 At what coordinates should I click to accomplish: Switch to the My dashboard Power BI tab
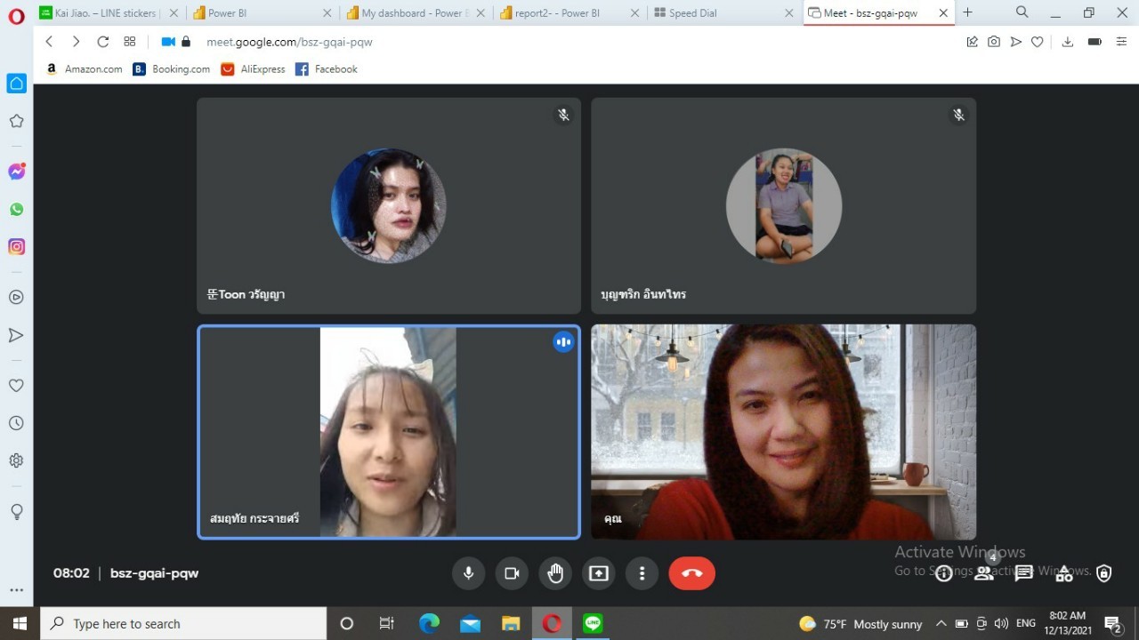tap(411, 13)
